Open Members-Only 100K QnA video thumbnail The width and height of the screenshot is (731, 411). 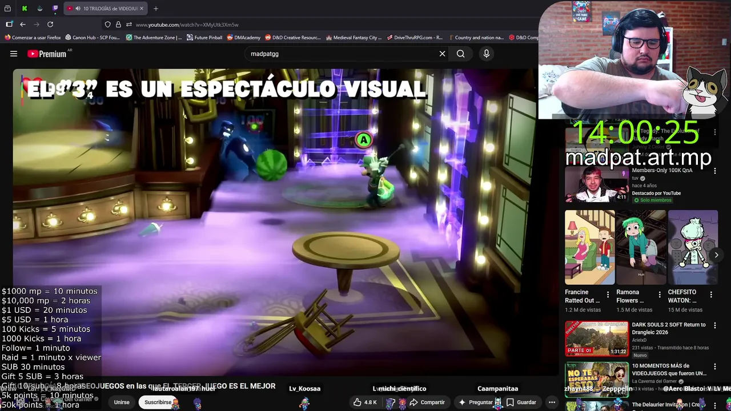click(x=596, y=184)
